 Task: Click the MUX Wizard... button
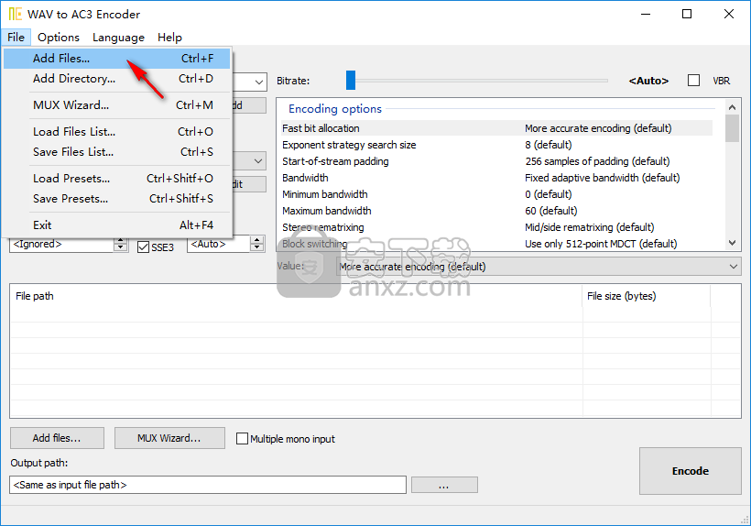169,438
